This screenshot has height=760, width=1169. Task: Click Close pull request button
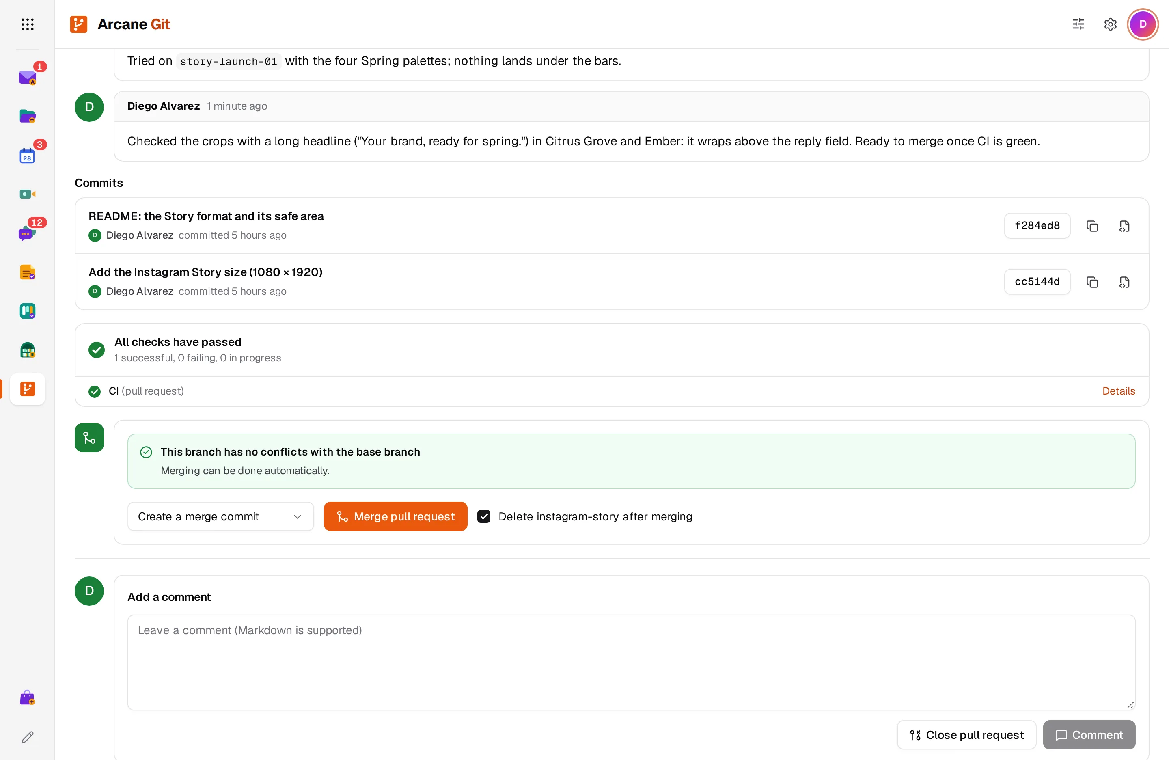(x=966, y=735)
